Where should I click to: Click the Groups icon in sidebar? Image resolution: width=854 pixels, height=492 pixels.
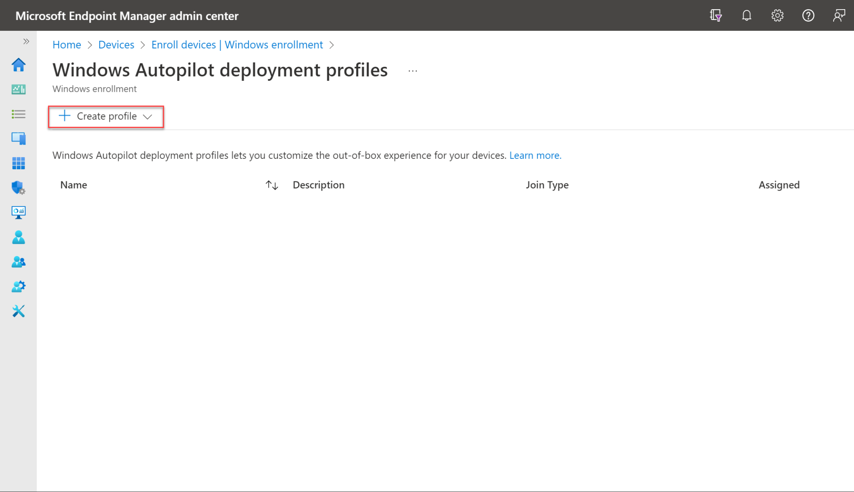[19, 261]
